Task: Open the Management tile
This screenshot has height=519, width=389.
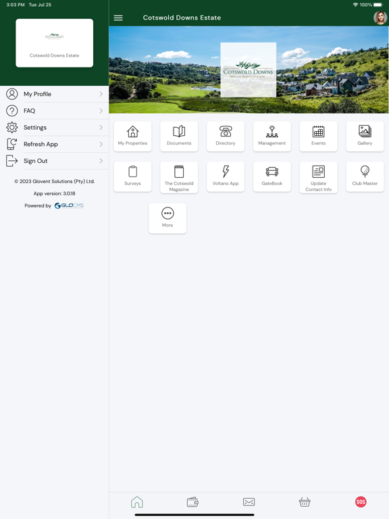Action: [x=272, y=137]
